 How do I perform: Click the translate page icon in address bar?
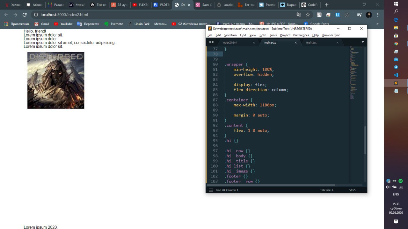tap(299, 15)
